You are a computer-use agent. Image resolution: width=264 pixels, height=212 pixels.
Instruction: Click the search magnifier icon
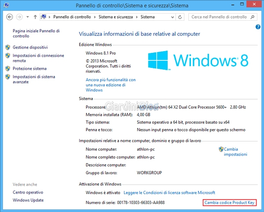point(253,17)
